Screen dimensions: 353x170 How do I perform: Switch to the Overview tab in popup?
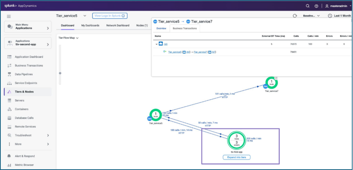[161, 28]
